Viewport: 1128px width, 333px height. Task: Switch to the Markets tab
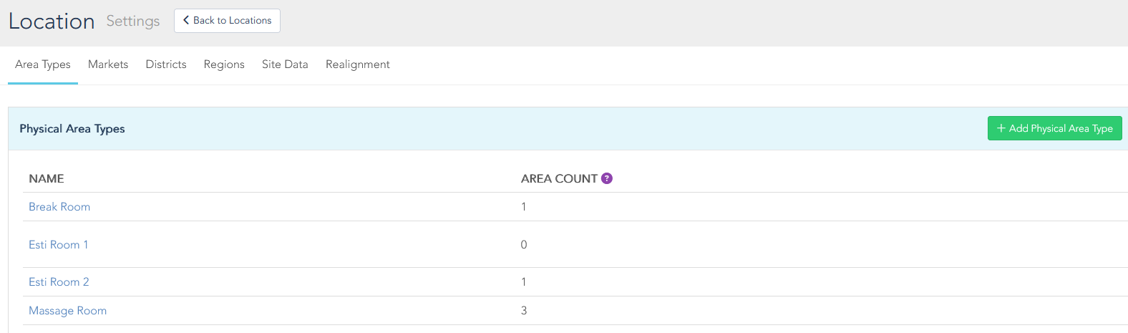click(x=108, y=64)
